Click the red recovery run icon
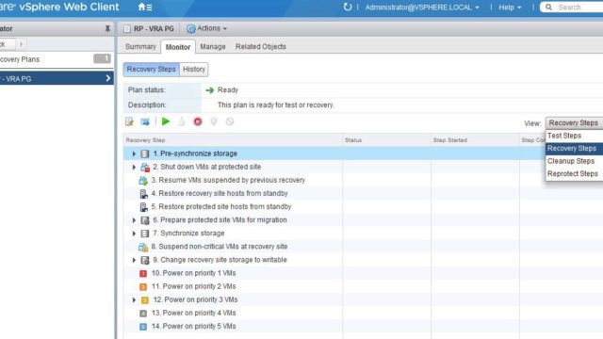Viewport: 603px width, 339px height. point(198,121)
